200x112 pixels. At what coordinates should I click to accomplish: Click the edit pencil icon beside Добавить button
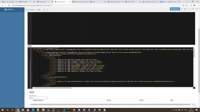point(182,9)
